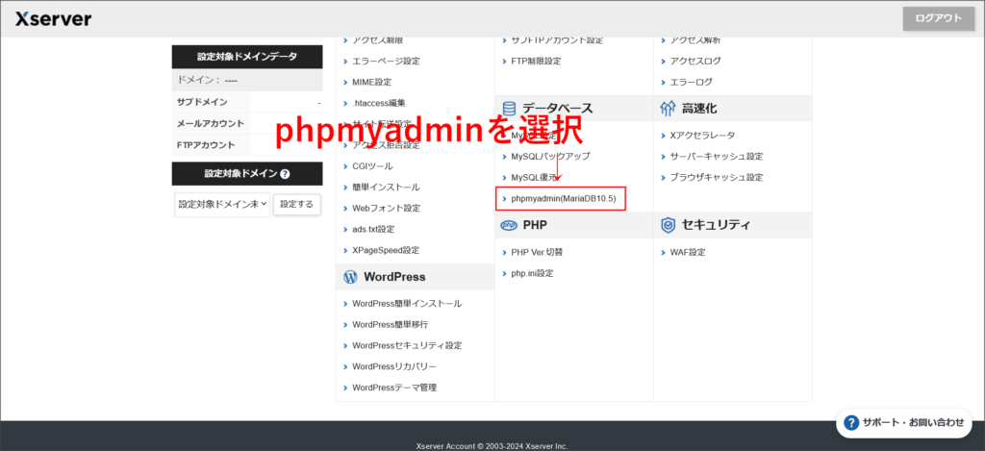This screenshot has width=985, height=451.
Task: Click the php.ini設定 link
Action: (532, 273)
